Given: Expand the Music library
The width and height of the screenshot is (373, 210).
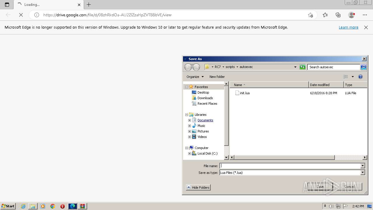Looking at the screenshot, I should 189,126.
